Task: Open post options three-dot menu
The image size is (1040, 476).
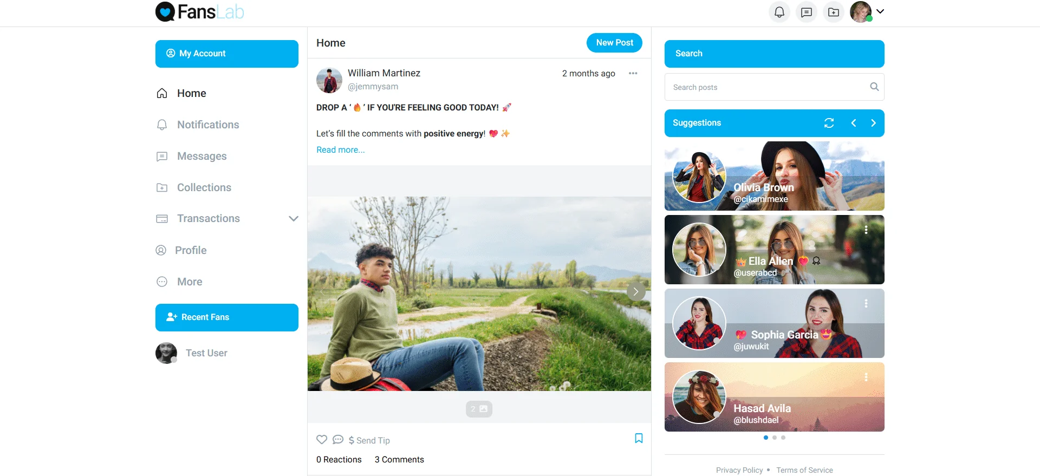Action: [x=633, y=73]
